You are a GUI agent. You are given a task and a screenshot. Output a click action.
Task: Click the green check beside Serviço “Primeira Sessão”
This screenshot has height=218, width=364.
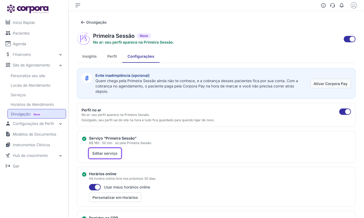tap(84, 139)
